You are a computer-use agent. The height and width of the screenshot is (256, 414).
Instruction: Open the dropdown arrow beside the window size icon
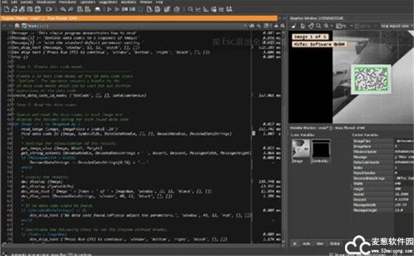(351, 26)
